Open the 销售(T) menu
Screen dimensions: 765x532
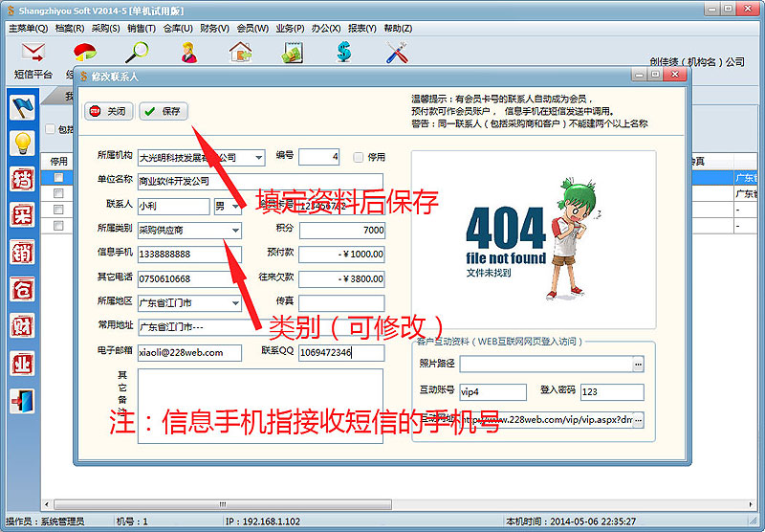point(142,29)
